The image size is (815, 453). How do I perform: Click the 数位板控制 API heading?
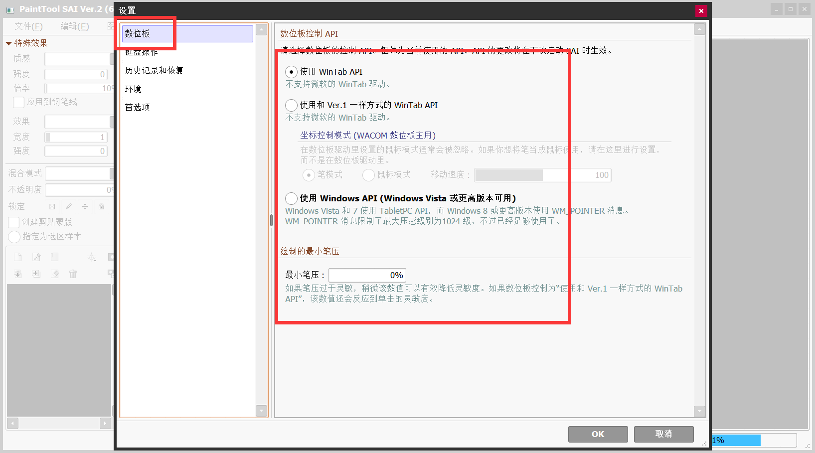coord(309,33)
